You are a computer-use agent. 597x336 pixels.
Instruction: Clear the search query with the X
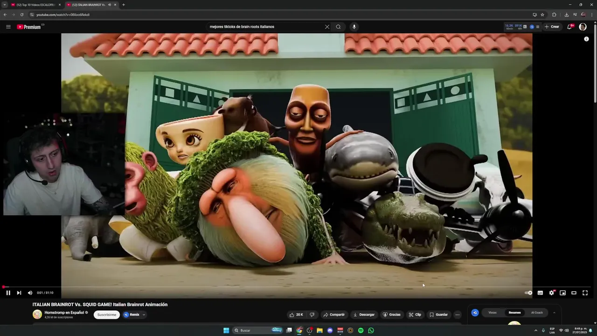click(x=327, y=27)
